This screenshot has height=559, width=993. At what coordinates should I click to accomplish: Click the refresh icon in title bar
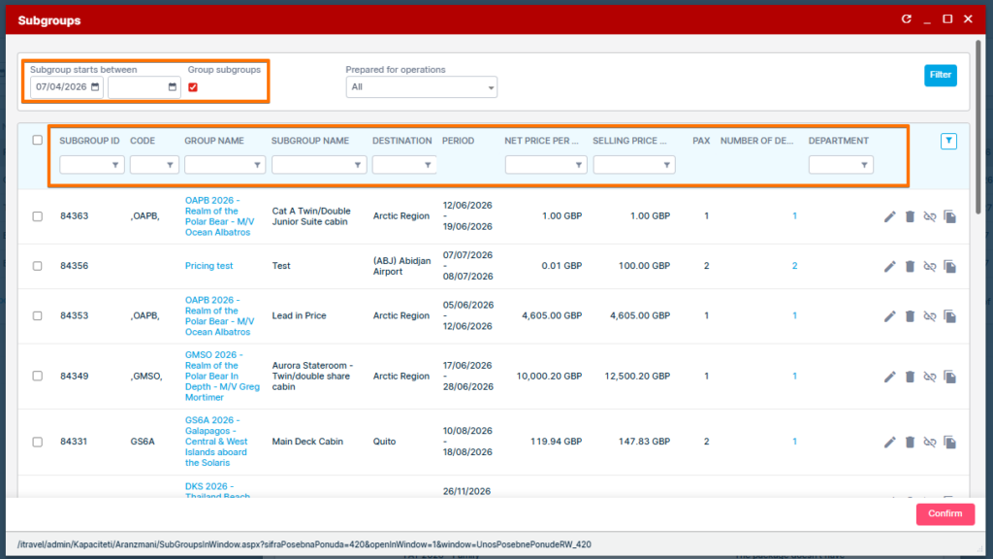(x=907, y=19)
